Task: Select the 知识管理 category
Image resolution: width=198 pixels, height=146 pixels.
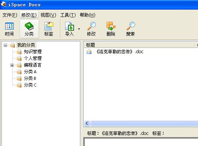Action: point(33,52)
